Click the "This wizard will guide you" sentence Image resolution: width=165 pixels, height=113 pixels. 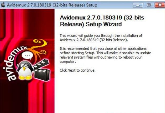click(x=101, y=38)
